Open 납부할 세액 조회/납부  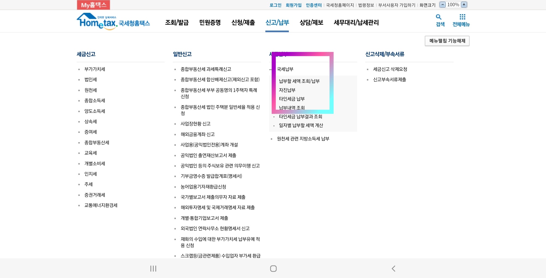pos(299,81)
